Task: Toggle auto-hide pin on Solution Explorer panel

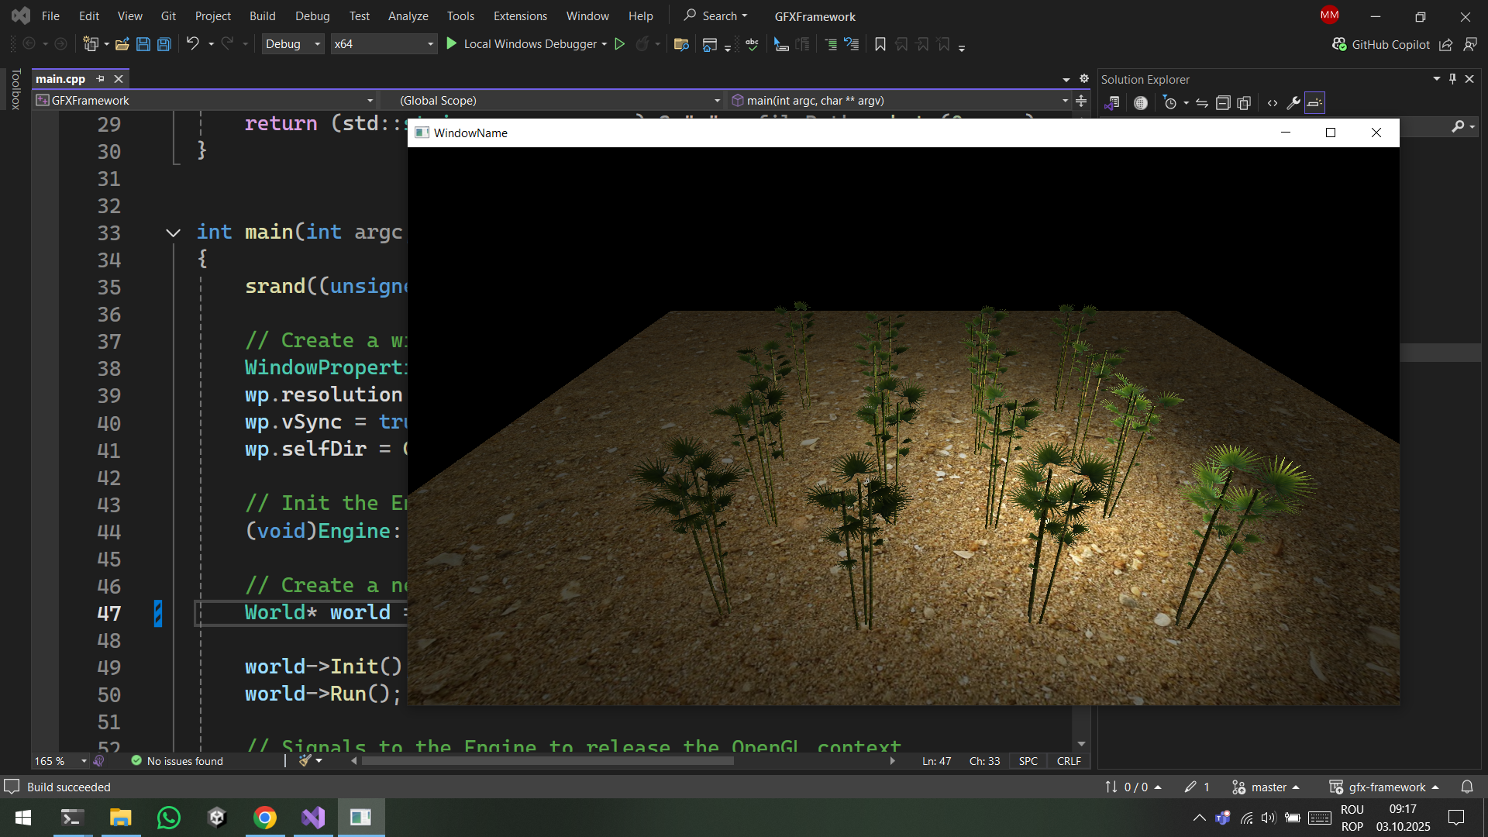Action: click(1453, 79)
